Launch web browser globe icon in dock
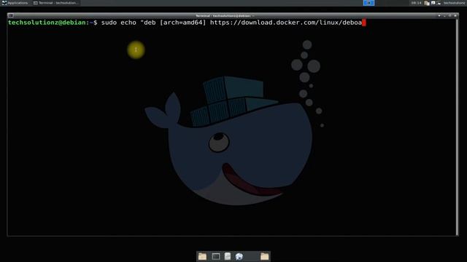This screenshot has height=262, width=467. (239, 256)
